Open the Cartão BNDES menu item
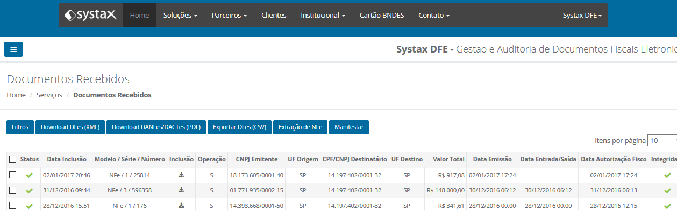The image size is (677, 210). (x=382, y=16)
